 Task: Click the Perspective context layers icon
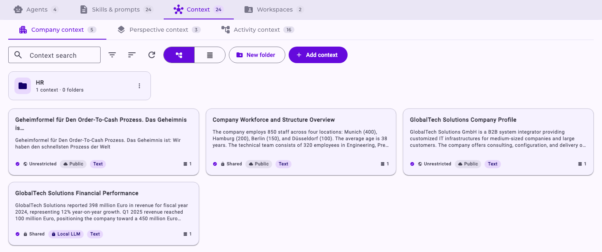pyautogui.click(x=121, y=30)
